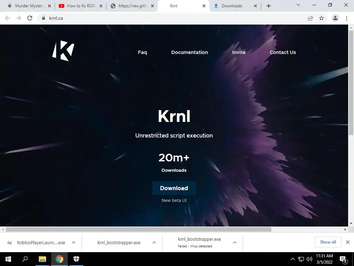Open Chrome's three-dot menu
The width and height of the screenshot is (354, 266).
coord(346,18)
